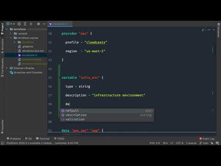Click the 2 spaces indent widget

pyautogui.click(x=191, y=143)
